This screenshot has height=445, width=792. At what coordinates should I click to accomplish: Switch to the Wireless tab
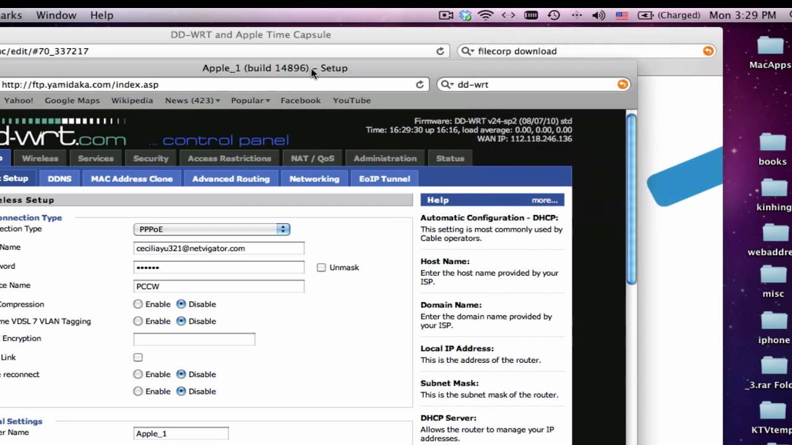click(40, 159)
